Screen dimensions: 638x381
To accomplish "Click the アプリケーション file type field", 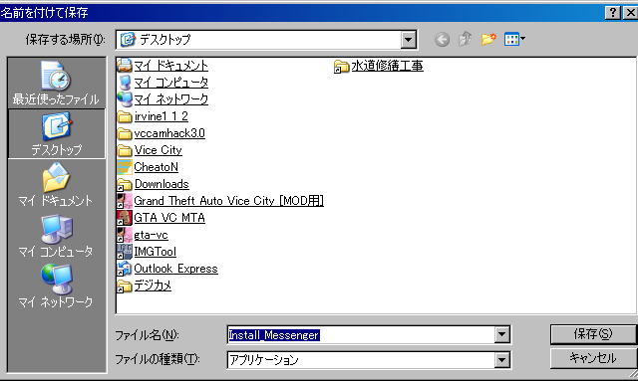I will tap(361, 359).
